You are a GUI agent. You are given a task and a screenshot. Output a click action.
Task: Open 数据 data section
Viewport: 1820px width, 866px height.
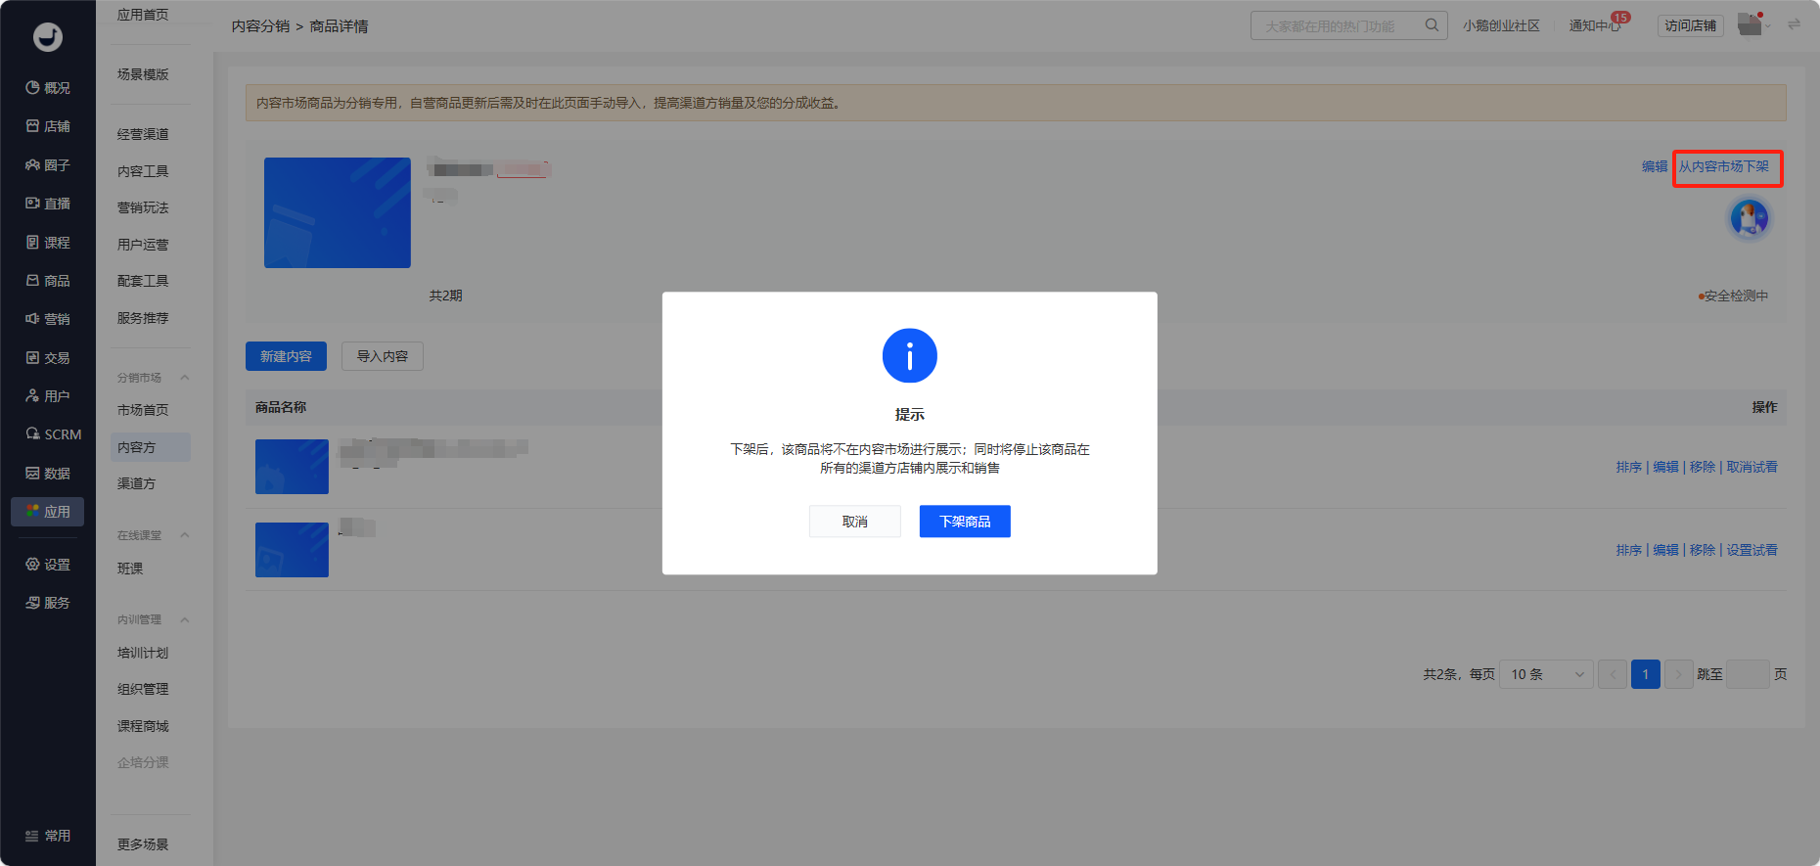coord(48,474)
